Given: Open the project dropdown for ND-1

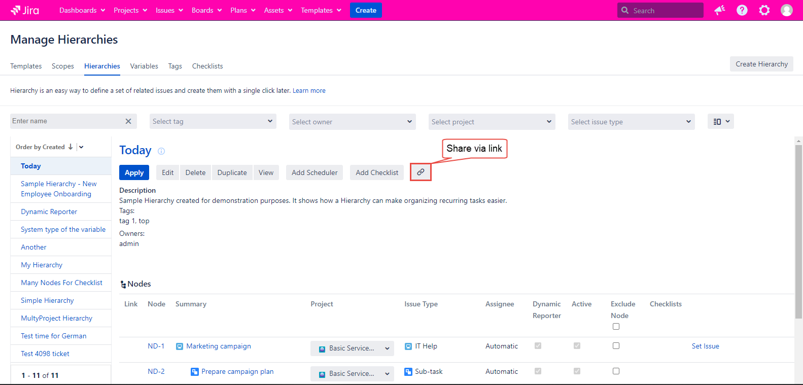Looking at the screenshot, I should pyautogui.click(x=352, y=348).
